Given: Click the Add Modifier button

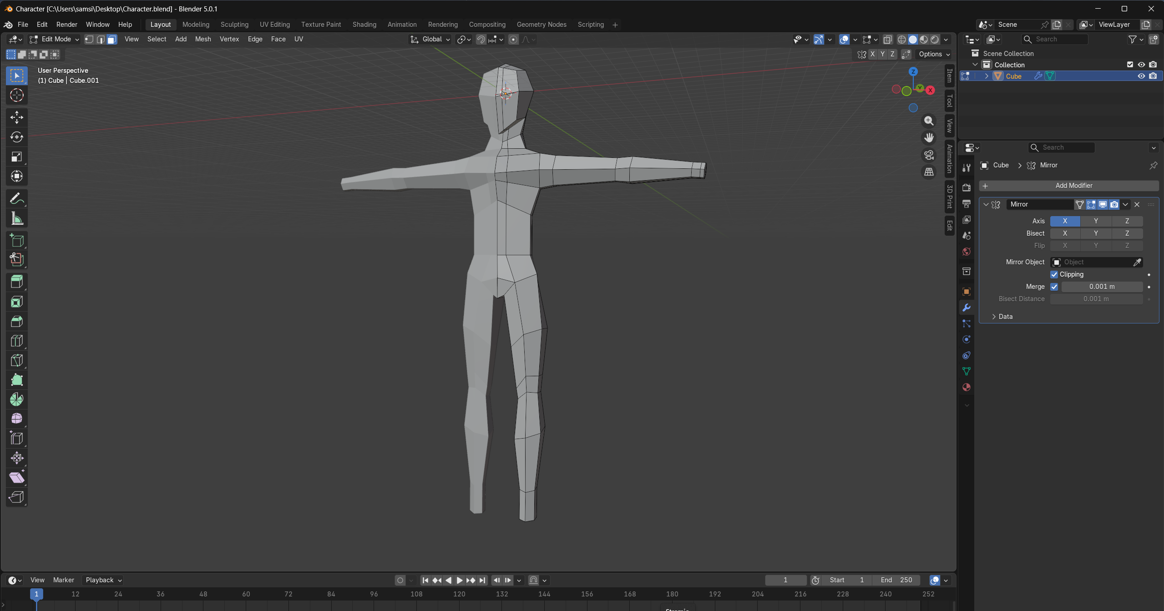Looking at the screenshot, I should tap(1068, 186).
